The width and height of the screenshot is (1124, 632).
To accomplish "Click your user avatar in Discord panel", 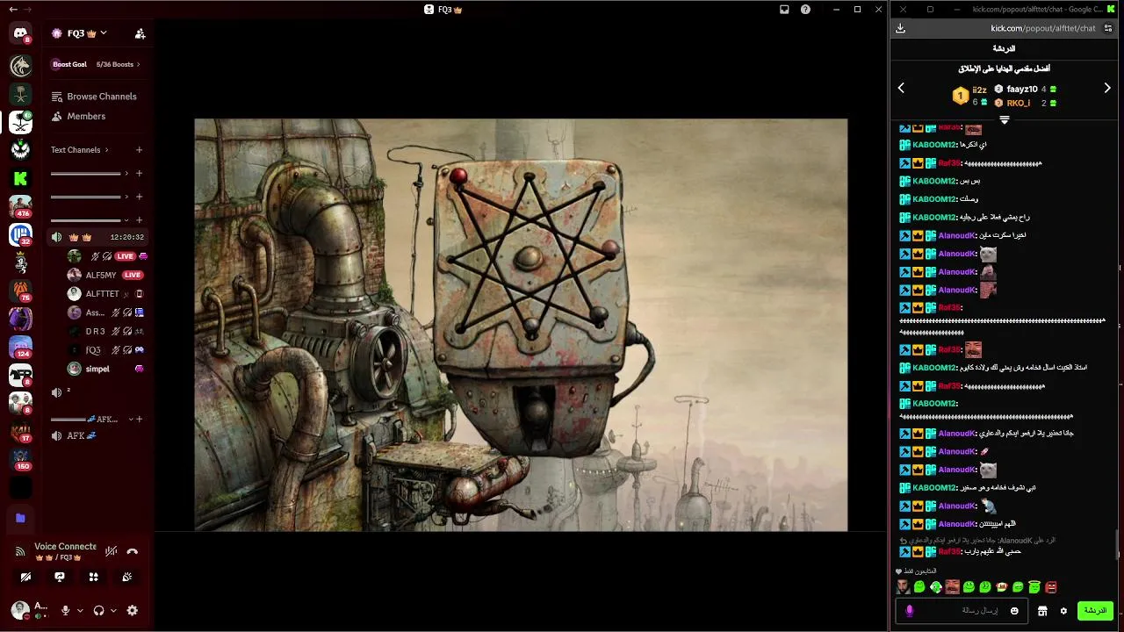I will (x=20, y=610).
